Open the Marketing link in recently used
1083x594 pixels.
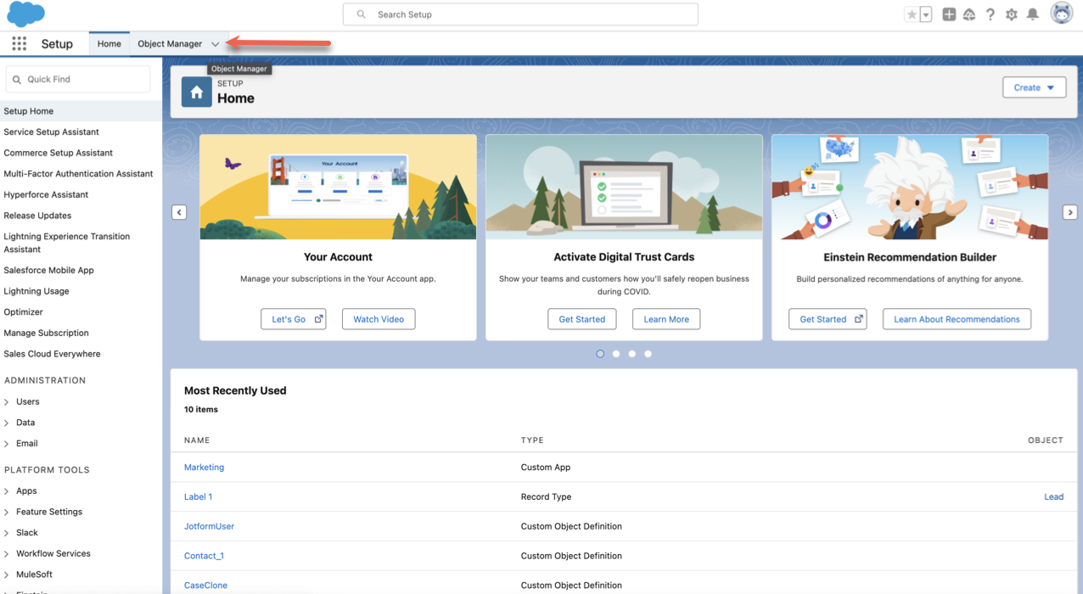[x=204, y=468]
